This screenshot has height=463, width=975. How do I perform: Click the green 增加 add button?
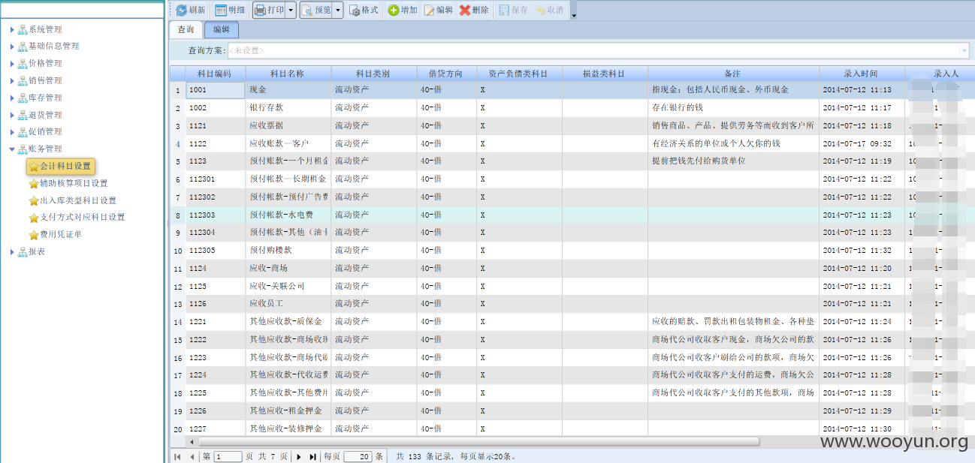coord(403,11)
